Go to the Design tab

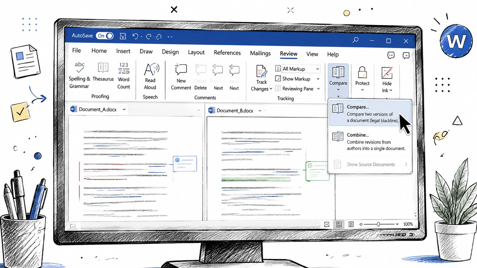pyautogui.click(x=170, y=52)
